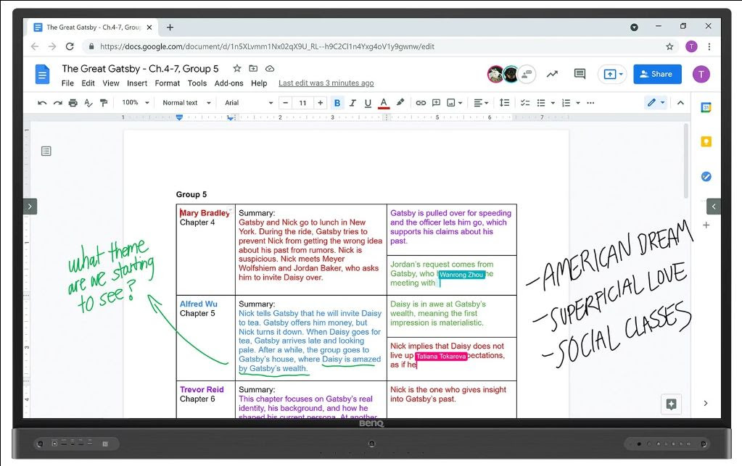The height and width of the screenshot is (466, 742).
Task: Click the Insert image icon
Action: (451, 103)
